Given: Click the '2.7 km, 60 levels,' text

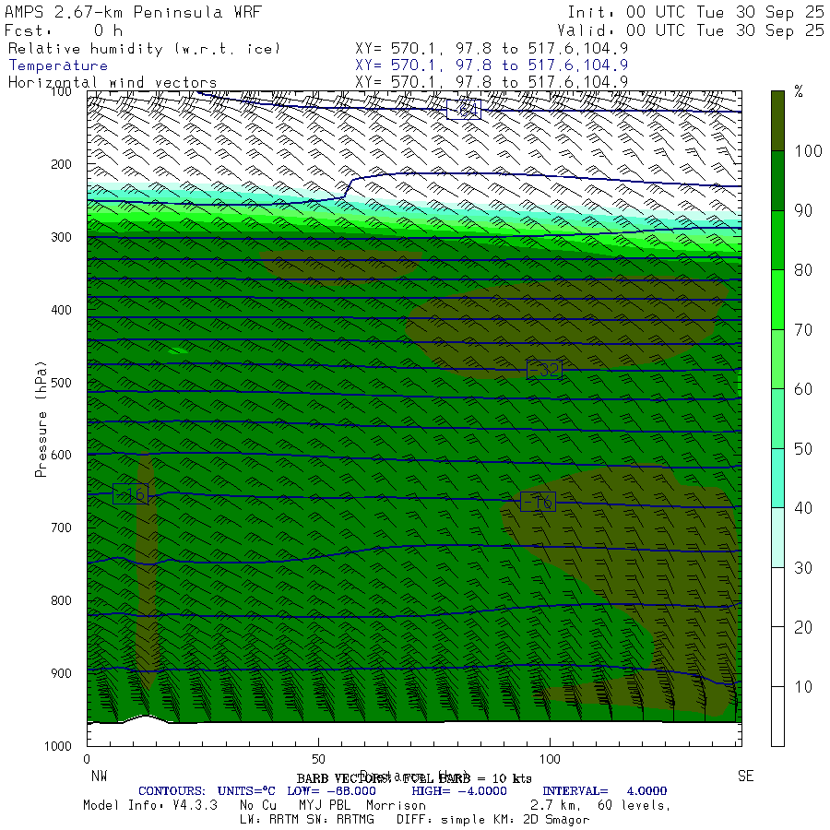Looking at the screenshot, I should coord(600,805).
